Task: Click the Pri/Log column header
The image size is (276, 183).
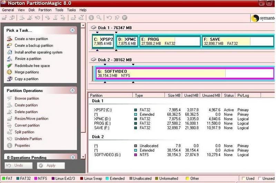Action: [248, 95]
